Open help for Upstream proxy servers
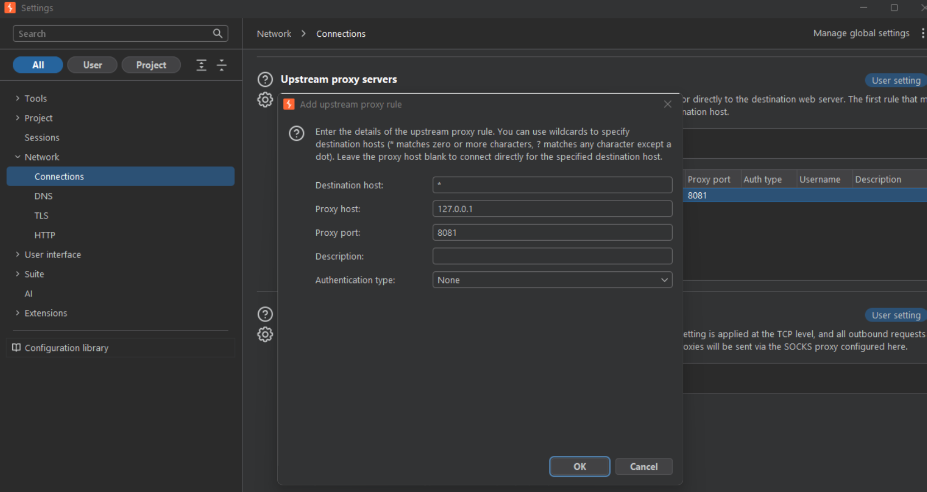The height and width of the screenshot is (492, 927). 265,79
